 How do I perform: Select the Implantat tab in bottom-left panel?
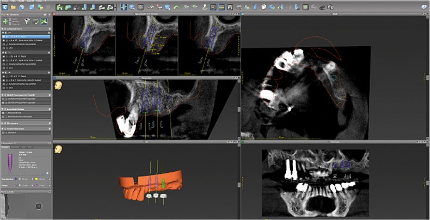click(x=5, y=147)
